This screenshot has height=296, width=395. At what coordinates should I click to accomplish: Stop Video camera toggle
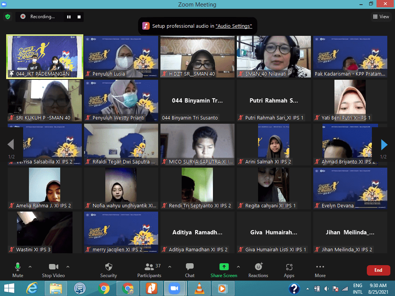(x=53, y=267)
